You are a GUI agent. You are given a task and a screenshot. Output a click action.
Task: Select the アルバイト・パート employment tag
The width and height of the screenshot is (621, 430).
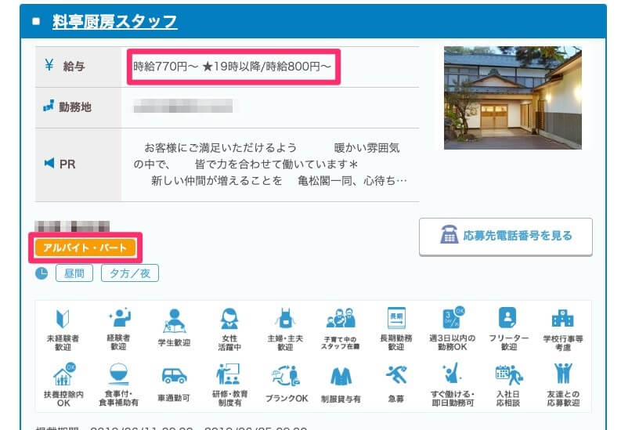click(85, 248)
